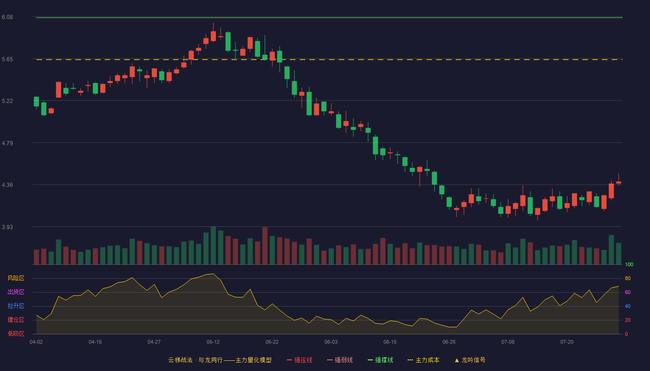Screen dimensions: 650x371
Task: Click the 20 indicator scale label
Action: (x=628, y=320)
